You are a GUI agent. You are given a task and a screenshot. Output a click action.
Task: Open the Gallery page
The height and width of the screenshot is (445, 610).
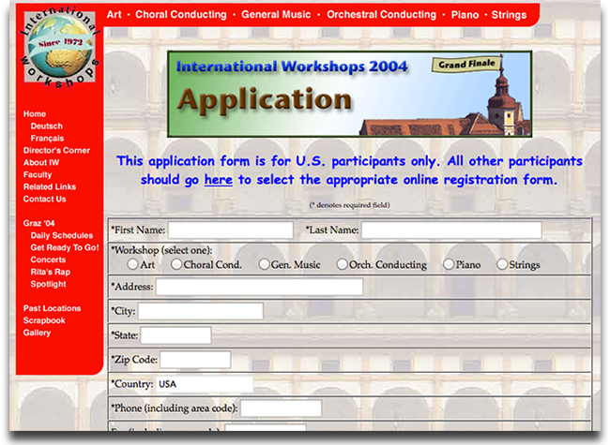pos(37,333)
